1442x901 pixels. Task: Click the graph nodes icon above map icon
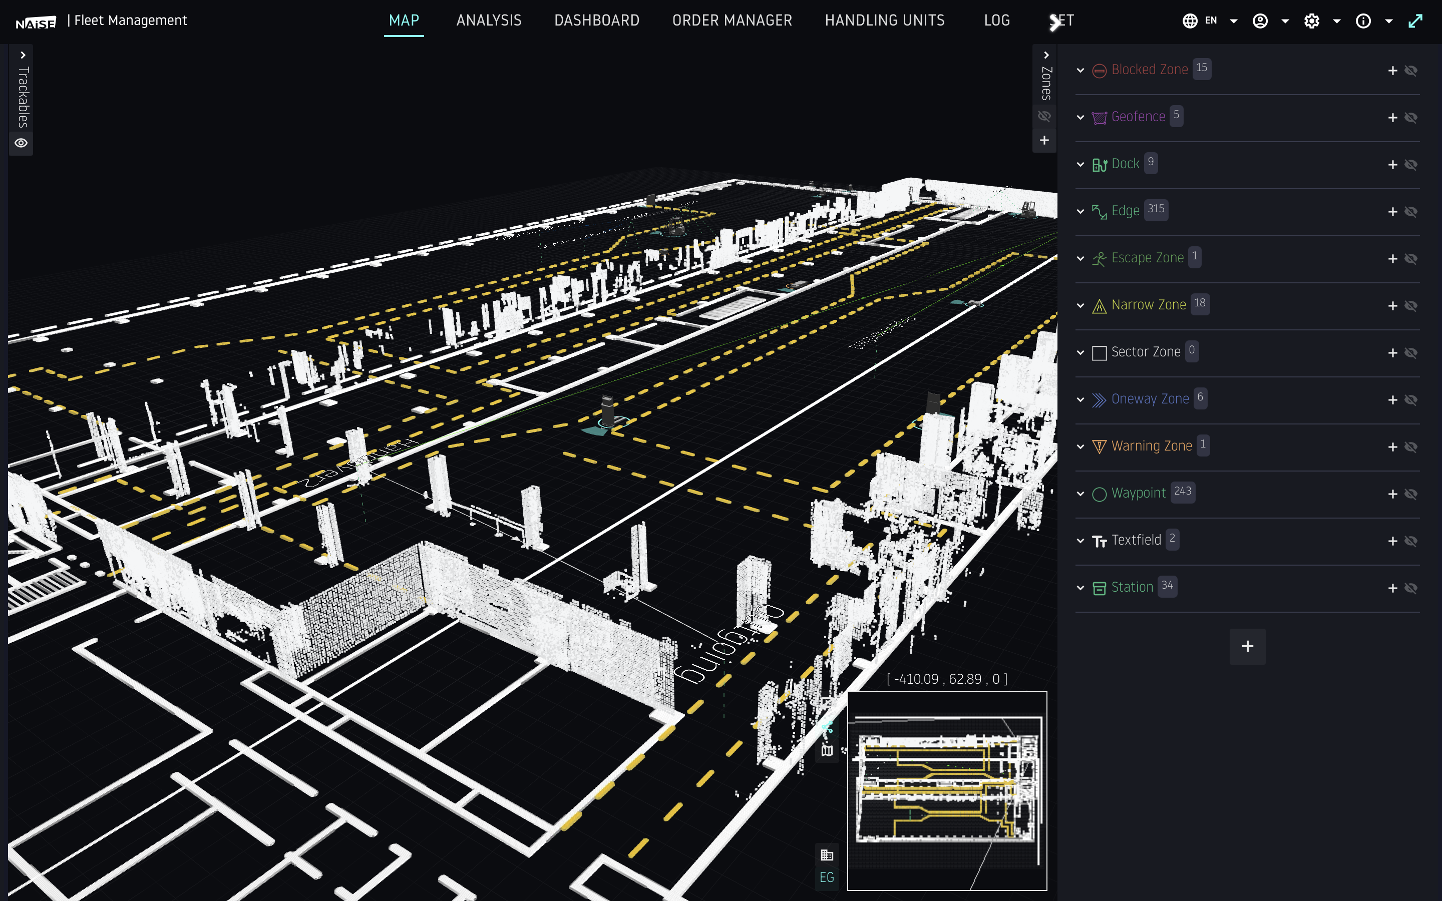pyautogui.click(x=827, y=727)
